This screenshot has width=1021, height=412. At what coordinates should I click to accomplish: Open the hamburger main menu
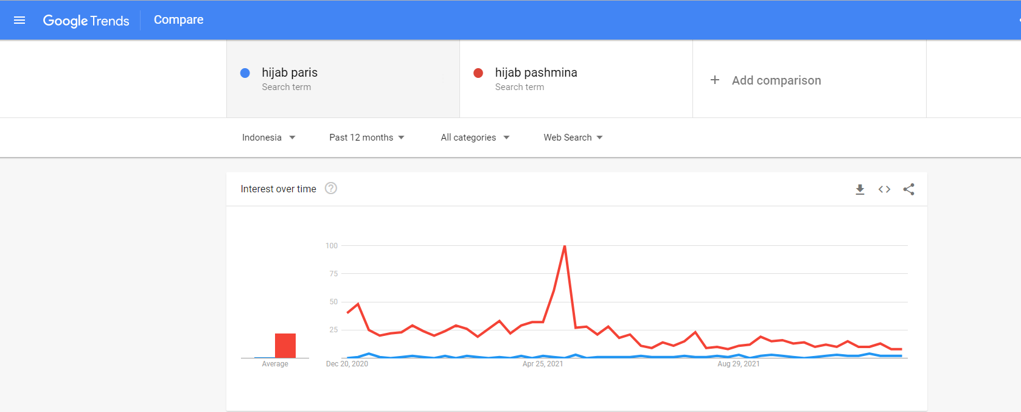pyautogui.click(x=19, y=20)
